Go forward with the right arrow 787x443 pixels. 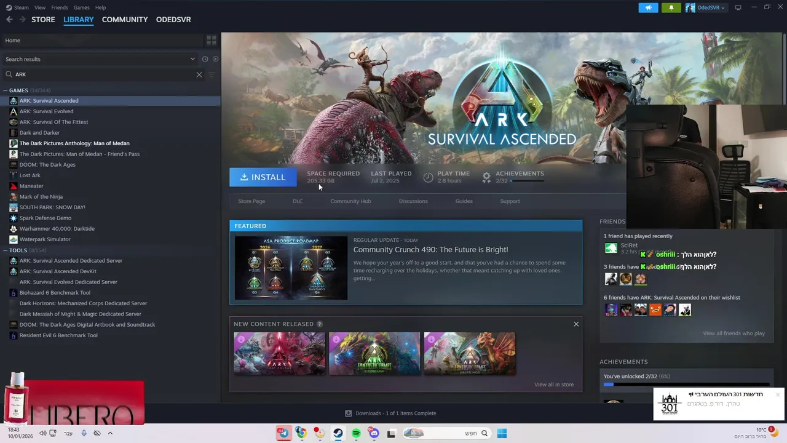pyautogui.click(x=22, y=20)
